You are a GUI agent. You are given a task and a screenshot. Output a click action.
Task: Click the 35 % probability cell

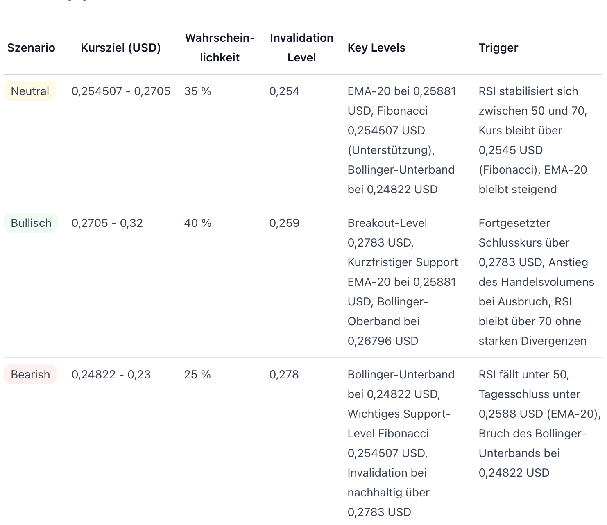198,91
